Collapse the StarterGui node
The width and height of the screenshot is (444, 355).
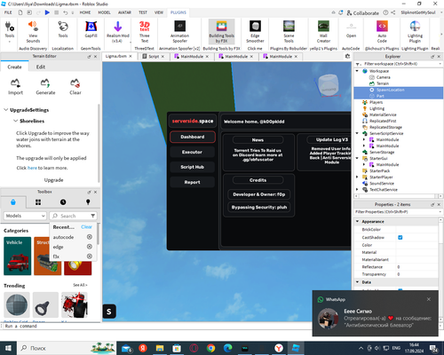(357, 158)
